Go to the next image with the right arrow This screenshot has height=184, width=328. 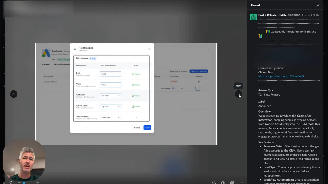(x=239, y=94)
